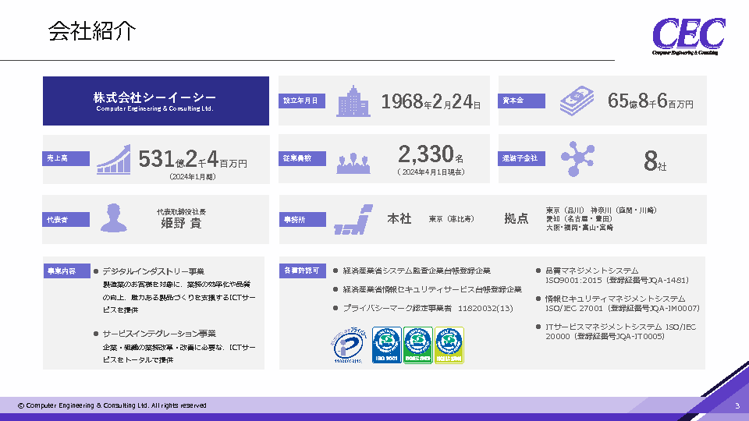Select the stack of money icon

(x=576, y=101)
